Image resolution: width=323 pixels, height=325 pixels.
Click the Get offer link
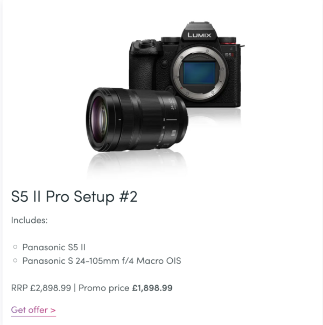[x=33, y=310]
